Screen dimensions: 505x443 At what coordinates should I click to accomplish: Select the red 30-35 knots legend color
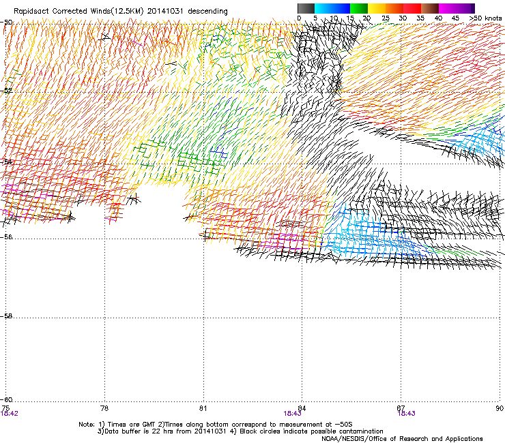pyautogui.click(x=412, y=8)
